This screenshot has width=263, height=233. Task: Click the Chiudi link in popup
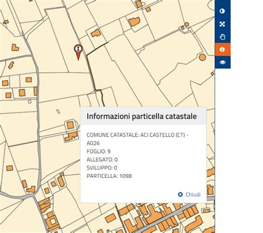[193, 195]
